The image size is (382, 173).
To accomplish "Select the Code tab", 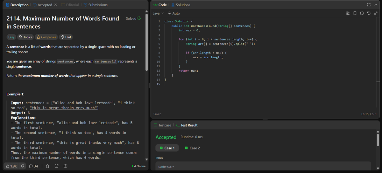I will (160, 5).
